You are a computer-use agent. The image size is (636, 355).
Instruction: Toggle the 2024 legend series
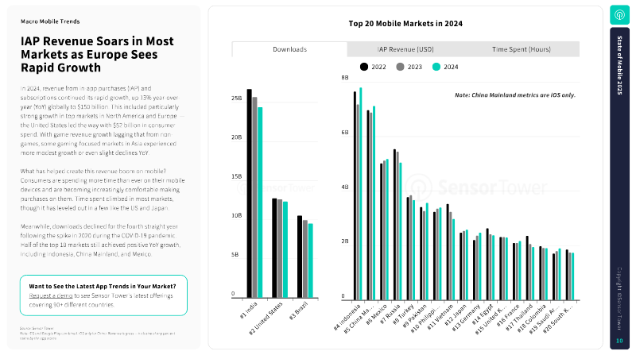[445, 67]
